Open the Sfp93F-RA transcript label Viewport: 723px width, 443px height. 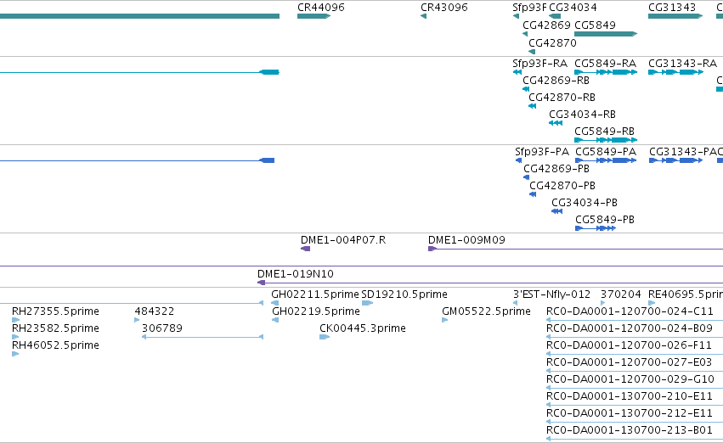pyautogui.click(x=540, y=63)
